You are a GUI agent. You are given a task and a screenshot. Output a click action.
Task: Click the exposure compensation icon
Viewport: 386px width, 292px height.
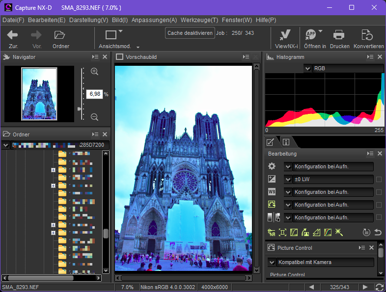(272, 179)
